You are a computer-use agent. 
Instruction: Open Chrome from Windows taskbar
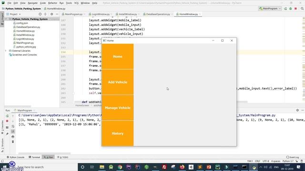point(120,167)
